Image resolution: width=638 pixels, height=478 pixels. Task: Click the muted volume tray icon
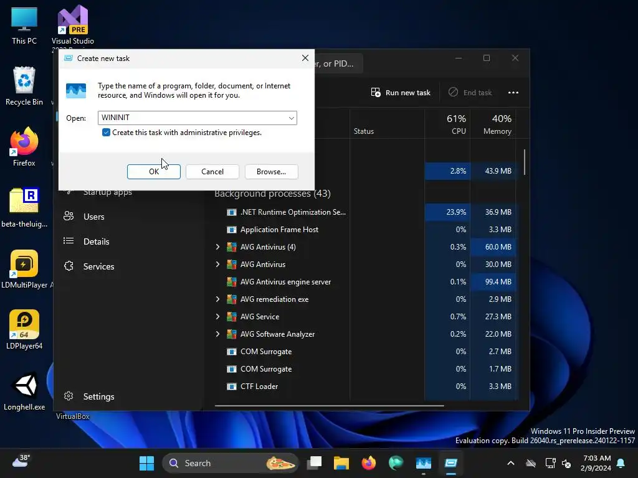coord(566,463)
